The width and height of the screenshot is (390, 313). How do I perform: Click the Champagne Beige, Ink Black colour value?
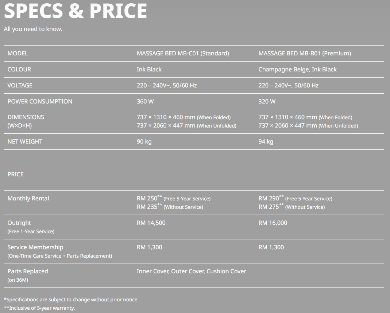coord(297,70)
